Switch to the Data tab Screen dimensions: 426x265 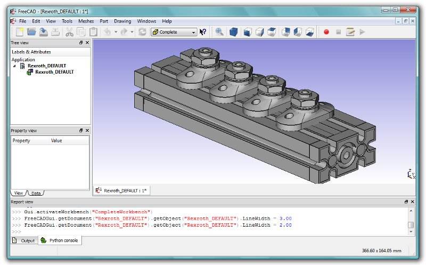click(x=36, y=193)
